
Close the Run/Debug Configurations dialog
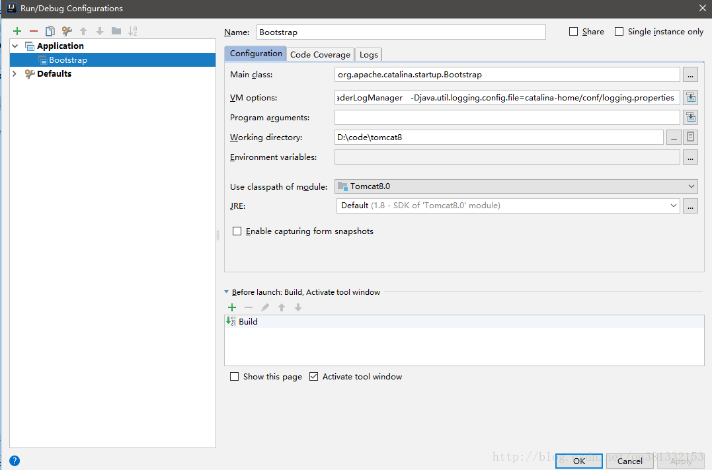coord(703,8)
